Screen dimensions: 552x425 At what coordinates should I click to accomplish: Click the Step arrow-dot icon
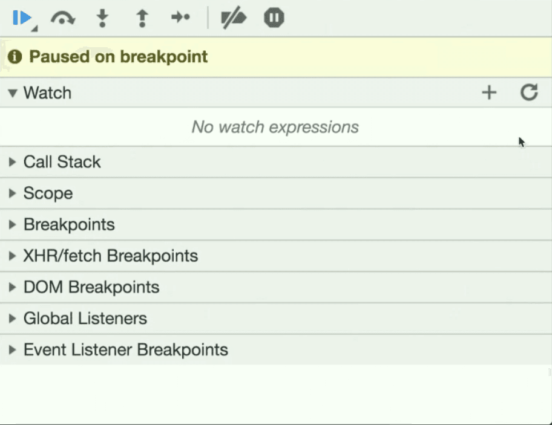(x=180, y=17)
